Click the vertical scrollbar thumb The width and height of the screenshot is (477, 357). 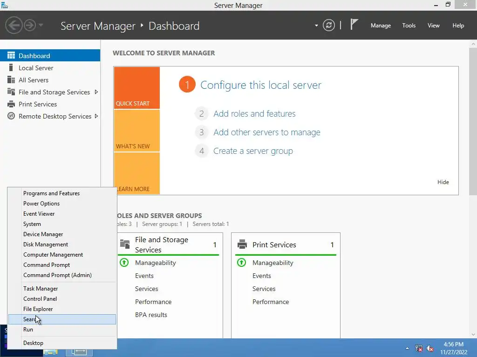tap(473, 121)
